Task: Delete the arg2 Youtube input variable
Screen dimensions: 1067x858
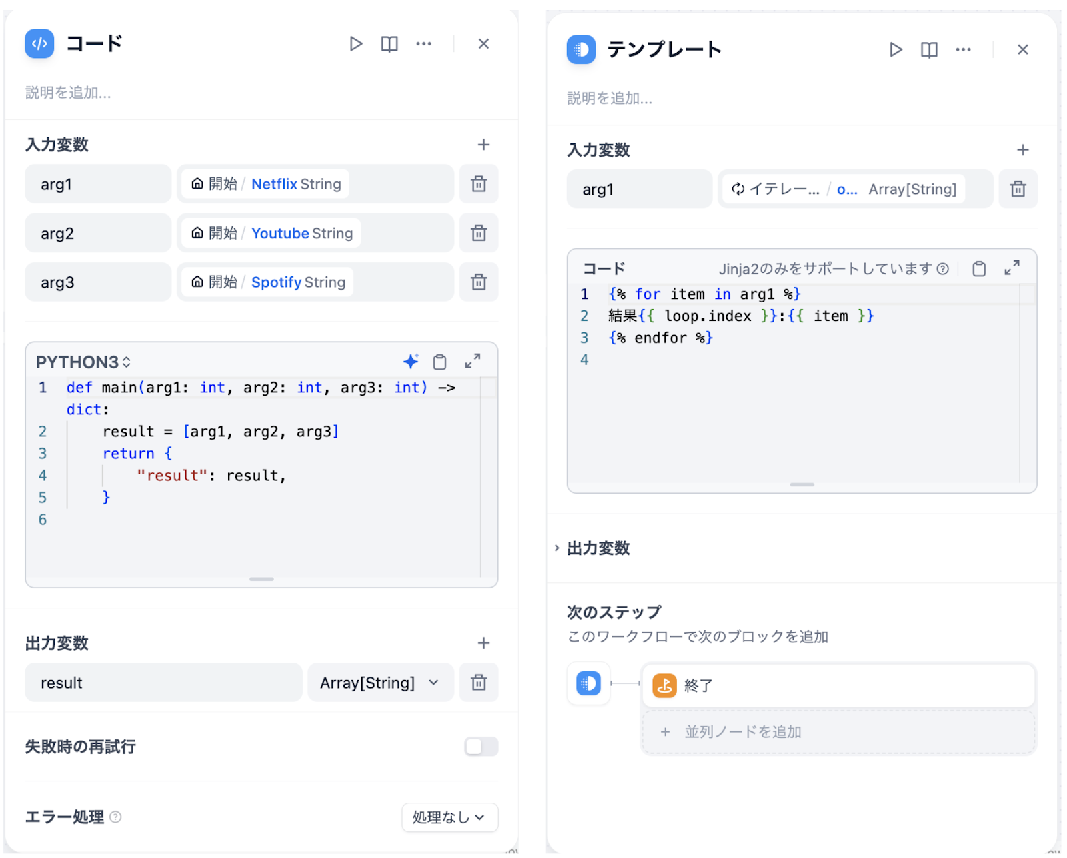Action: coord(478,233)
